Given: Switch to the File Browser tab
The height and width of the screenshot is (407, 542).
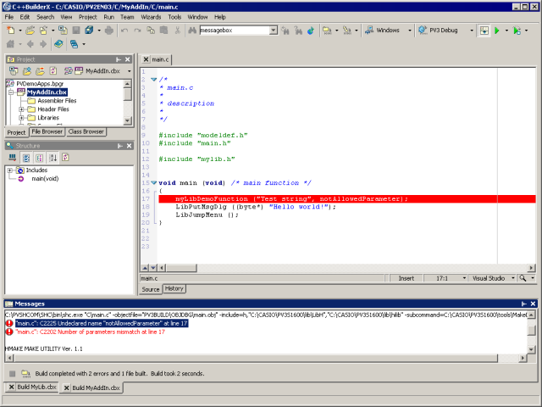Looking at the screenshot, I should 47,131.
